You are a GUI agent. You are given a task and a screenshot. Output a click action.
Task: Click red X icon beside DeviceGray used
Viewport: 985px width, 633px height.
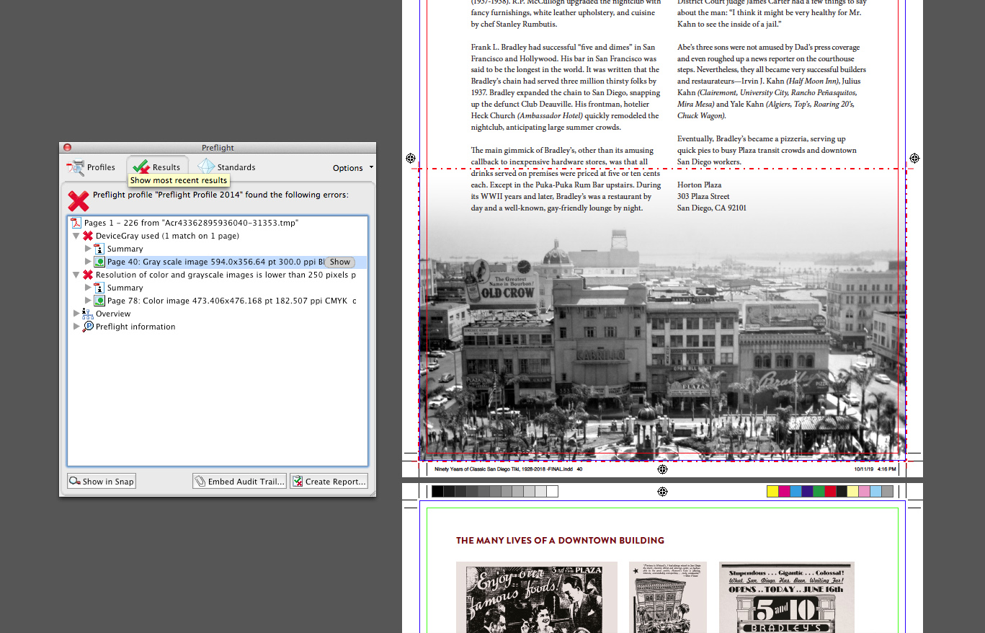click(88, 236)
